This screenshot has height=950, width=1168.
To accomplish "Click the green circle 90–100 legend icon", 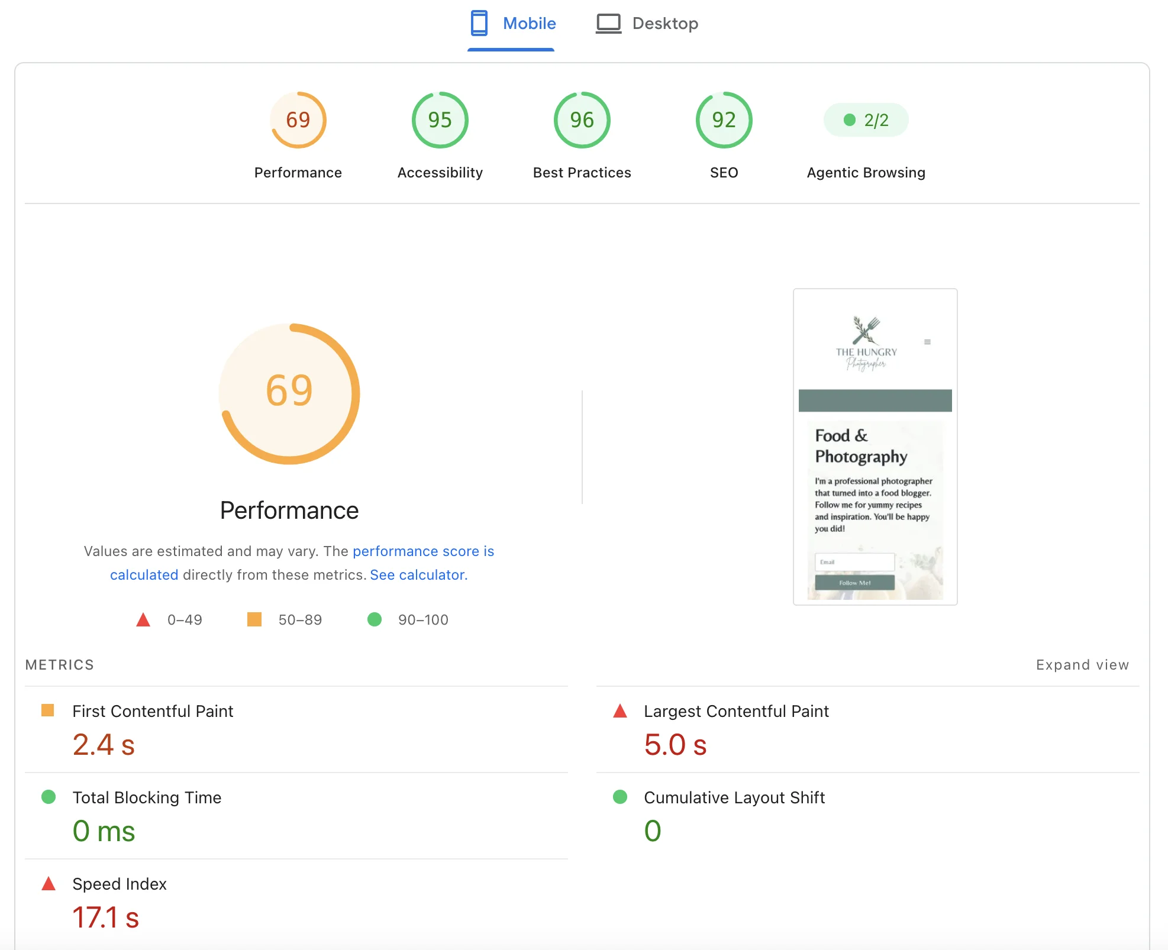I will click(375, 619).
